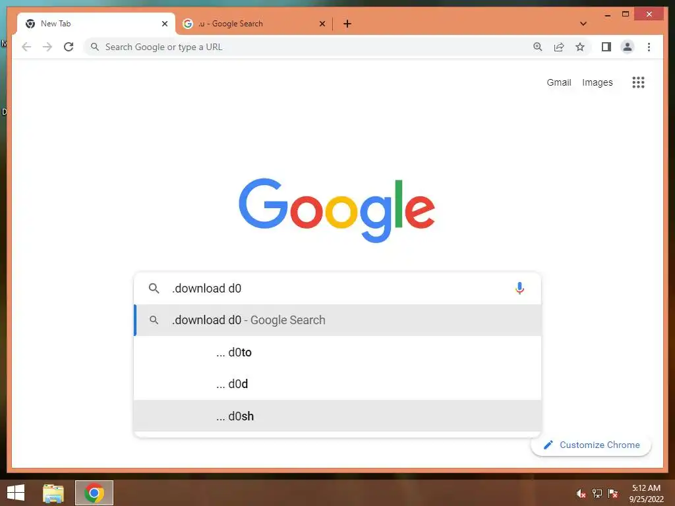
Task: Open the Action Center flag icon
Action: coord(613,493)
